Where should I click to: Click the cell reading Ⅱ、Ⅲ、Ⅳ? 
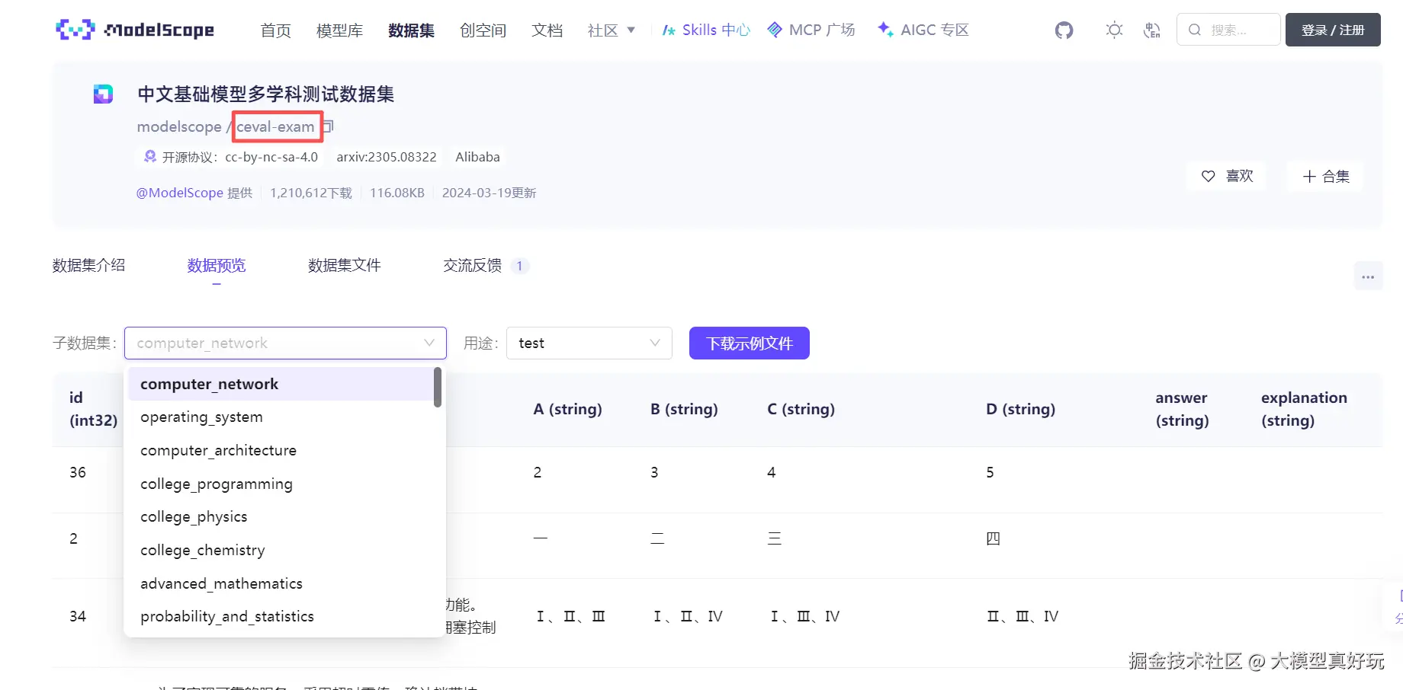pyautogui.click(x=1023, y=616)
